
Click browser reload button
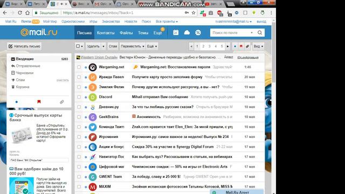pos(20,13)
